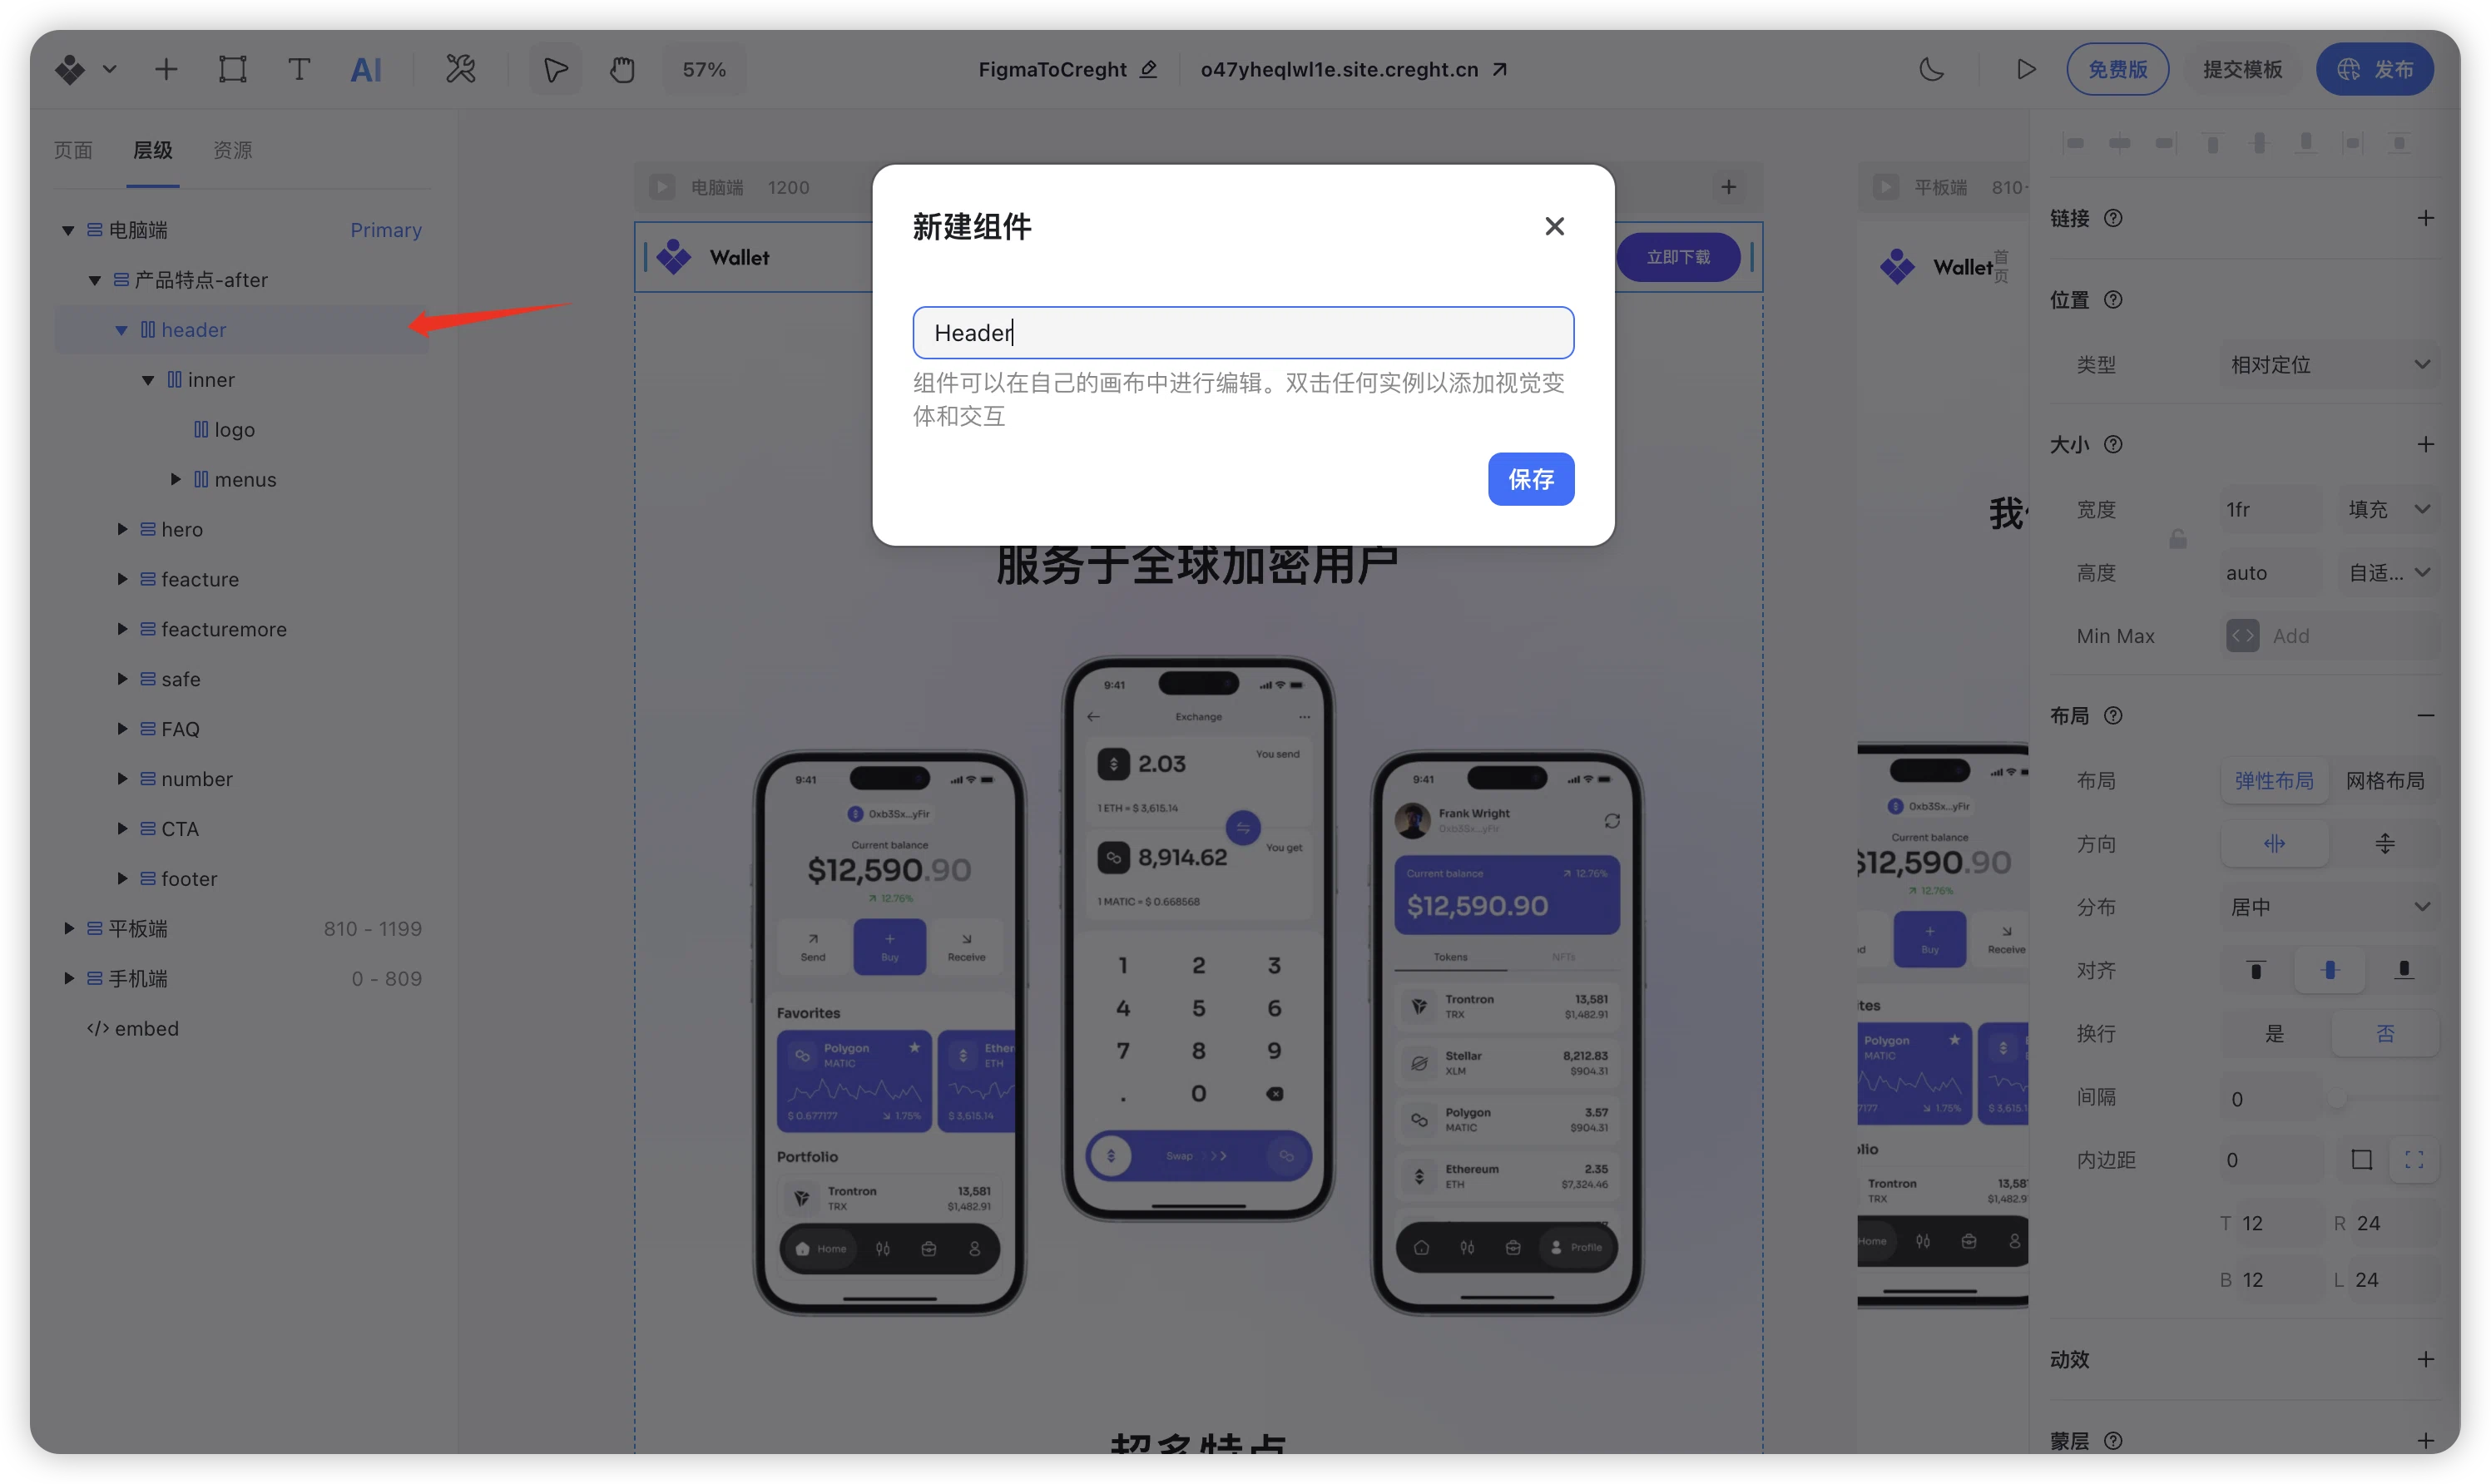Click the 发布 publish button

2375,69
